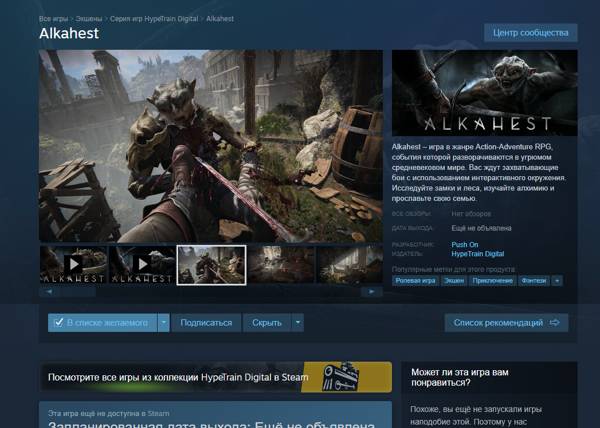This screenshot has height=428, width=600.
Task: Click the plus button to add tags
Action: pyautogui.click(x=557, y=280)
